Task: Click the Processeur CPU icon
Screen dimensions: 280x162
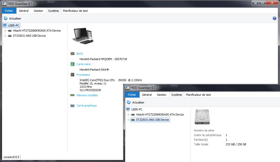Action: [x=72, y=75]
